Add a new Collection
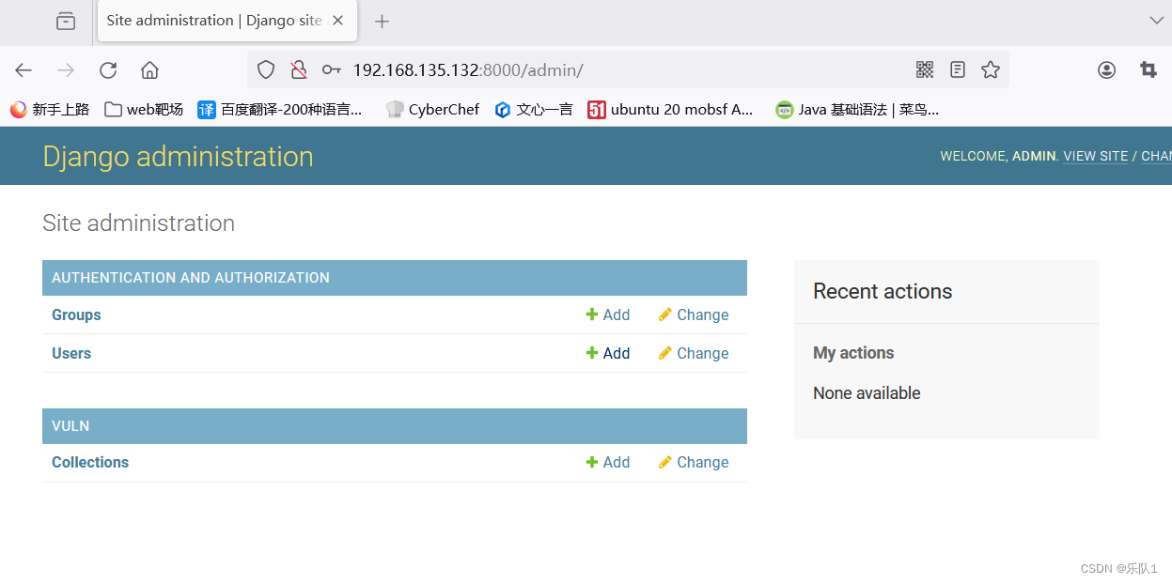The height and width of the screenshot is (583, 1172). pos(608,462)
